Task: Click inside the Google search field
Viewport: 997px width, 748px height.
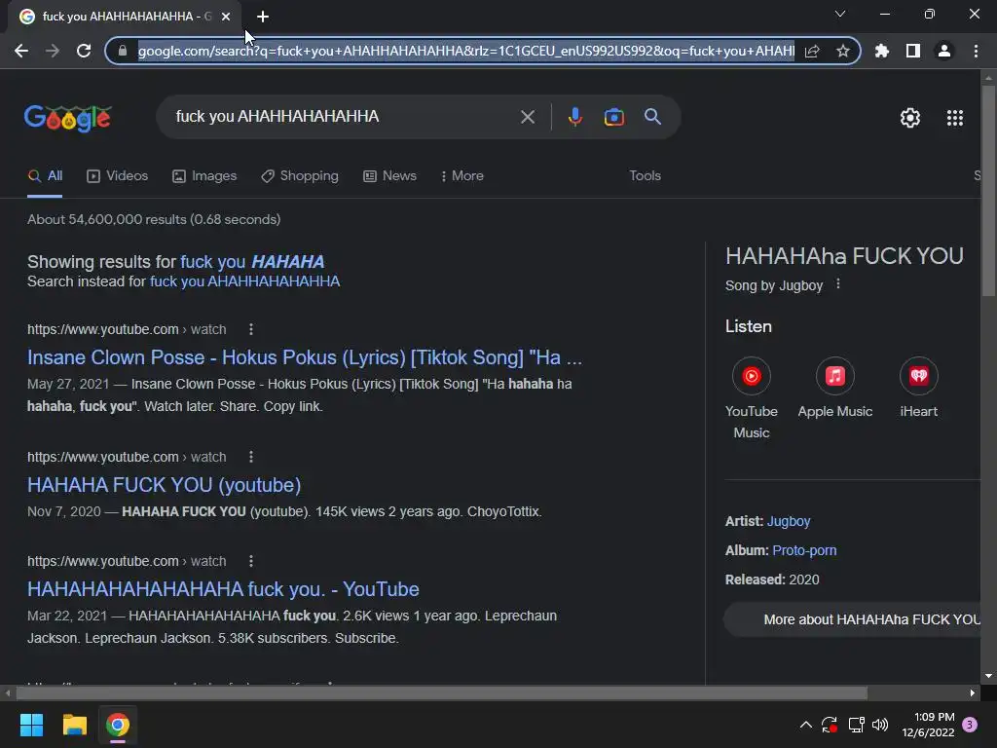Action: 344,117
